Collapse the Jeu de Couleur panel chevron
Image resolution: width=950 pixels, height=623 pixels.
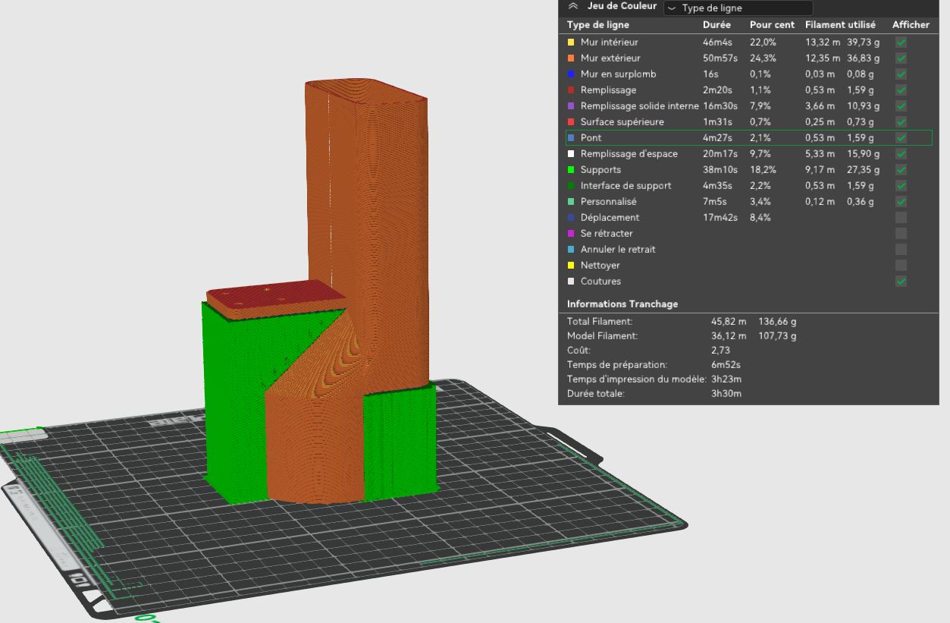click(x=573, y=6)
